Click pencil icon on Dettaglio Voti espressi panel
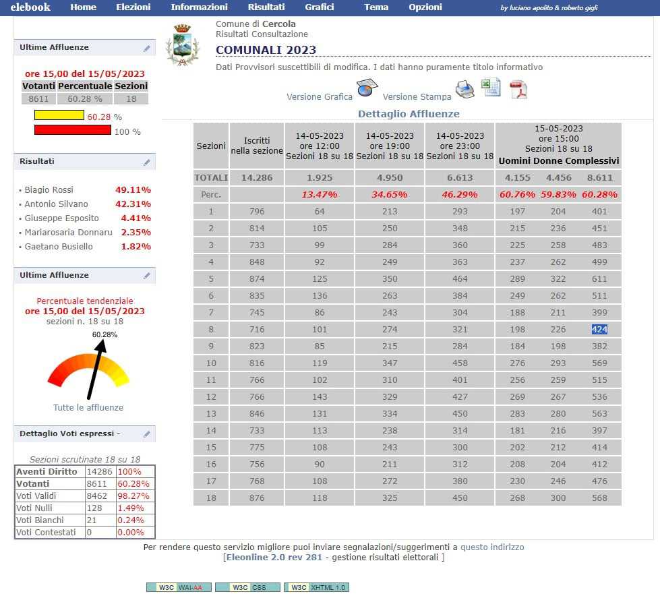The height and width of the screenshot is (598, 660). coord(147,434)
